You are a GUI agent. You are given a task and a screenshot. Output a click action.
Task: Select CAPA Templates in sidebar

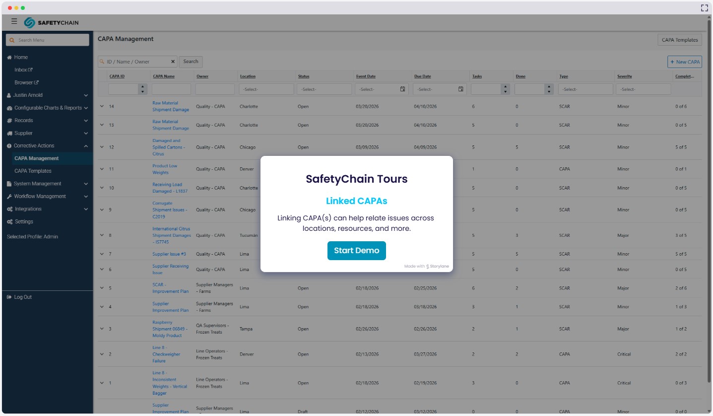tap(33, 171)
